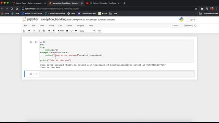Switch to the Python Tutorials YouTube tab
219x123 pixels.
pos(103,3)
